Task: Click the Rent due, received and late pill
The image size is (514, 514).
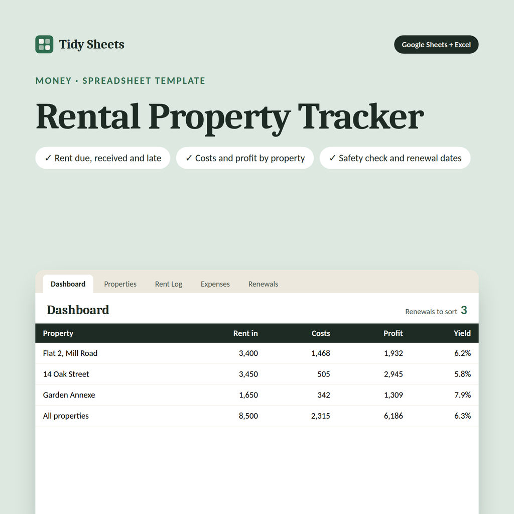Action: [102, 158]
